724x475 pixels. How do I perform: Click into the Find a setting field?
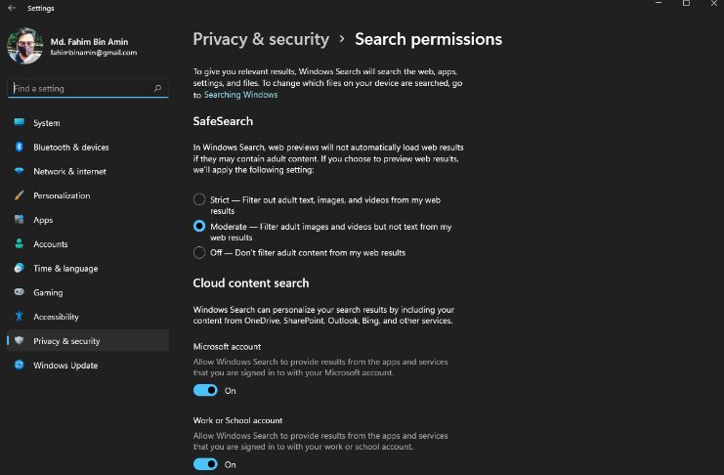(x=88, y=88)
